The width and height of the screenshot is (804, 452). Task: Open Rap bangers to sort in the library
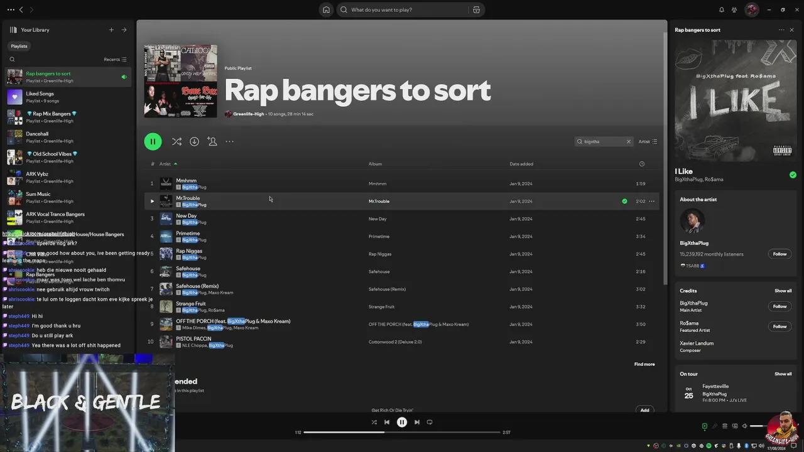(68, 77)
